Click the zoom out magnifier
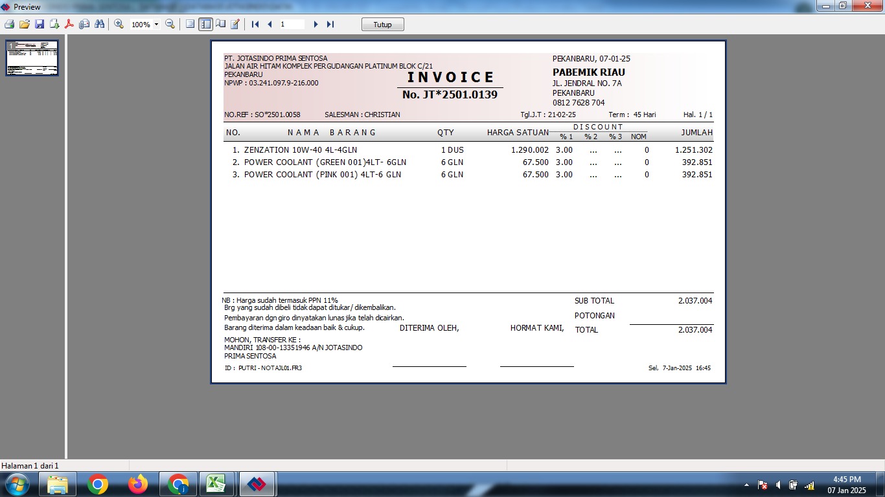 [170, 24]
